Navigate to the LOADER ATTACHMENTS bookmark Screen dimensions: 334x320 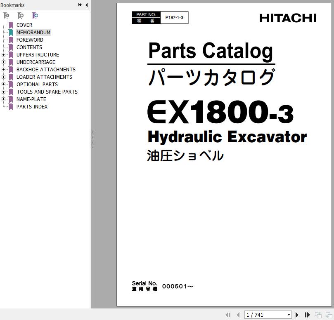coord(44,77)
